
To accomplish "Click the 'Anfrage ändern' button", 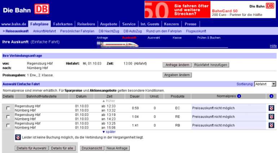I will click(x=177, y=65).
